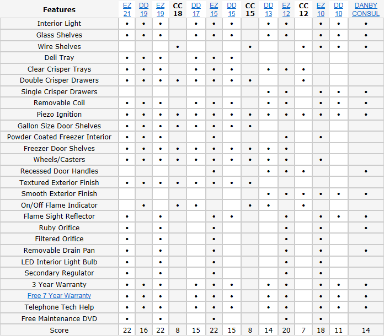Open the EZ 10 model link
Screen dimensions: 384x336
[321, 9]
